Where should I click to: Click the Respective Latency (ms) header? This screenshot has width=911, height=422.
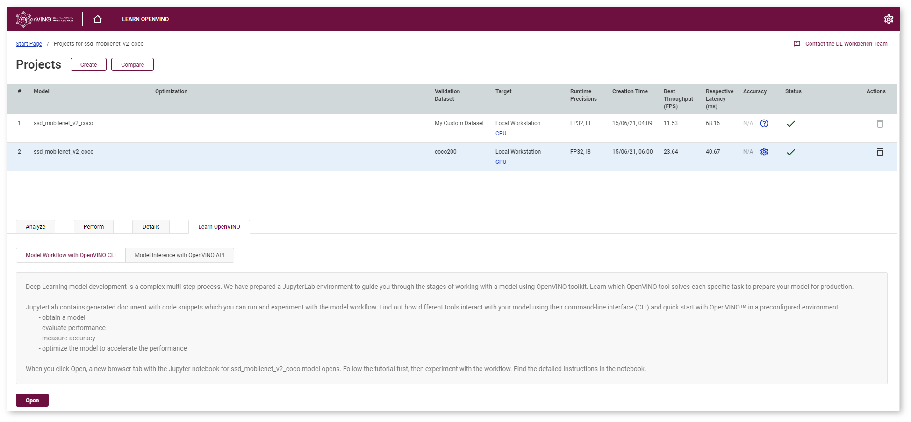(x=719, y=99)
